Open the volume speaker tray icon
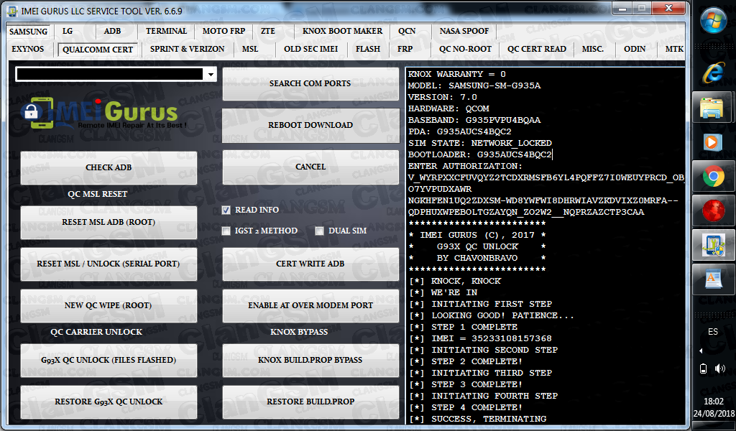 [720, 369]
